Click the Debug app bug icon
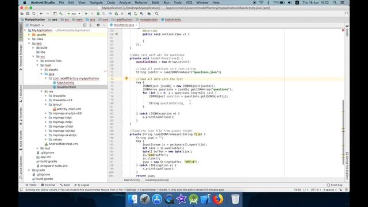 coord(98,14)
